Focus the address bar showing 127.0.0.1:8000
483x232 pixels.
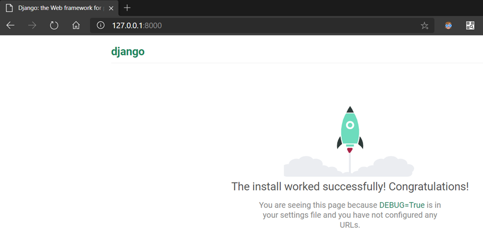tap(259, 25)
